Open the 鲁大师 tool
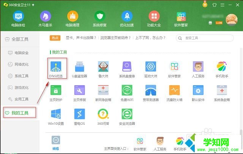This screenshot has height=154, width=243. pos(103,69)
